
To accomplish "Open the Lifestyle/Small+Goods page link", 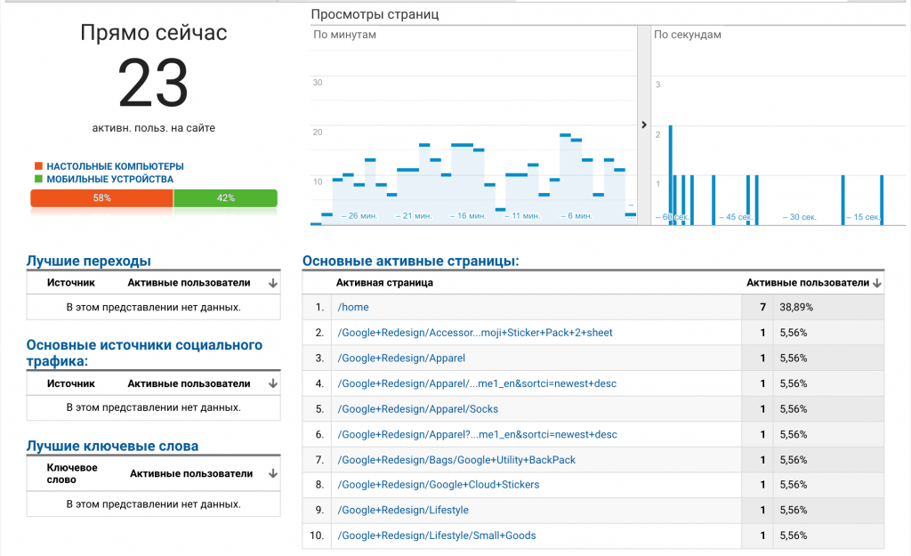I will (437, 536).
